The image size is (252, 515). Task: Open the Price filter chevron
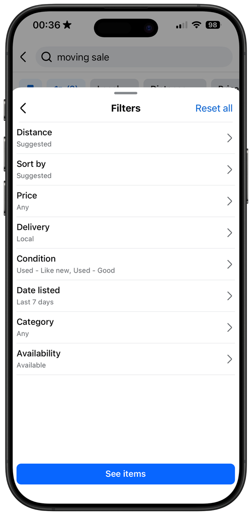click(230, 201)
